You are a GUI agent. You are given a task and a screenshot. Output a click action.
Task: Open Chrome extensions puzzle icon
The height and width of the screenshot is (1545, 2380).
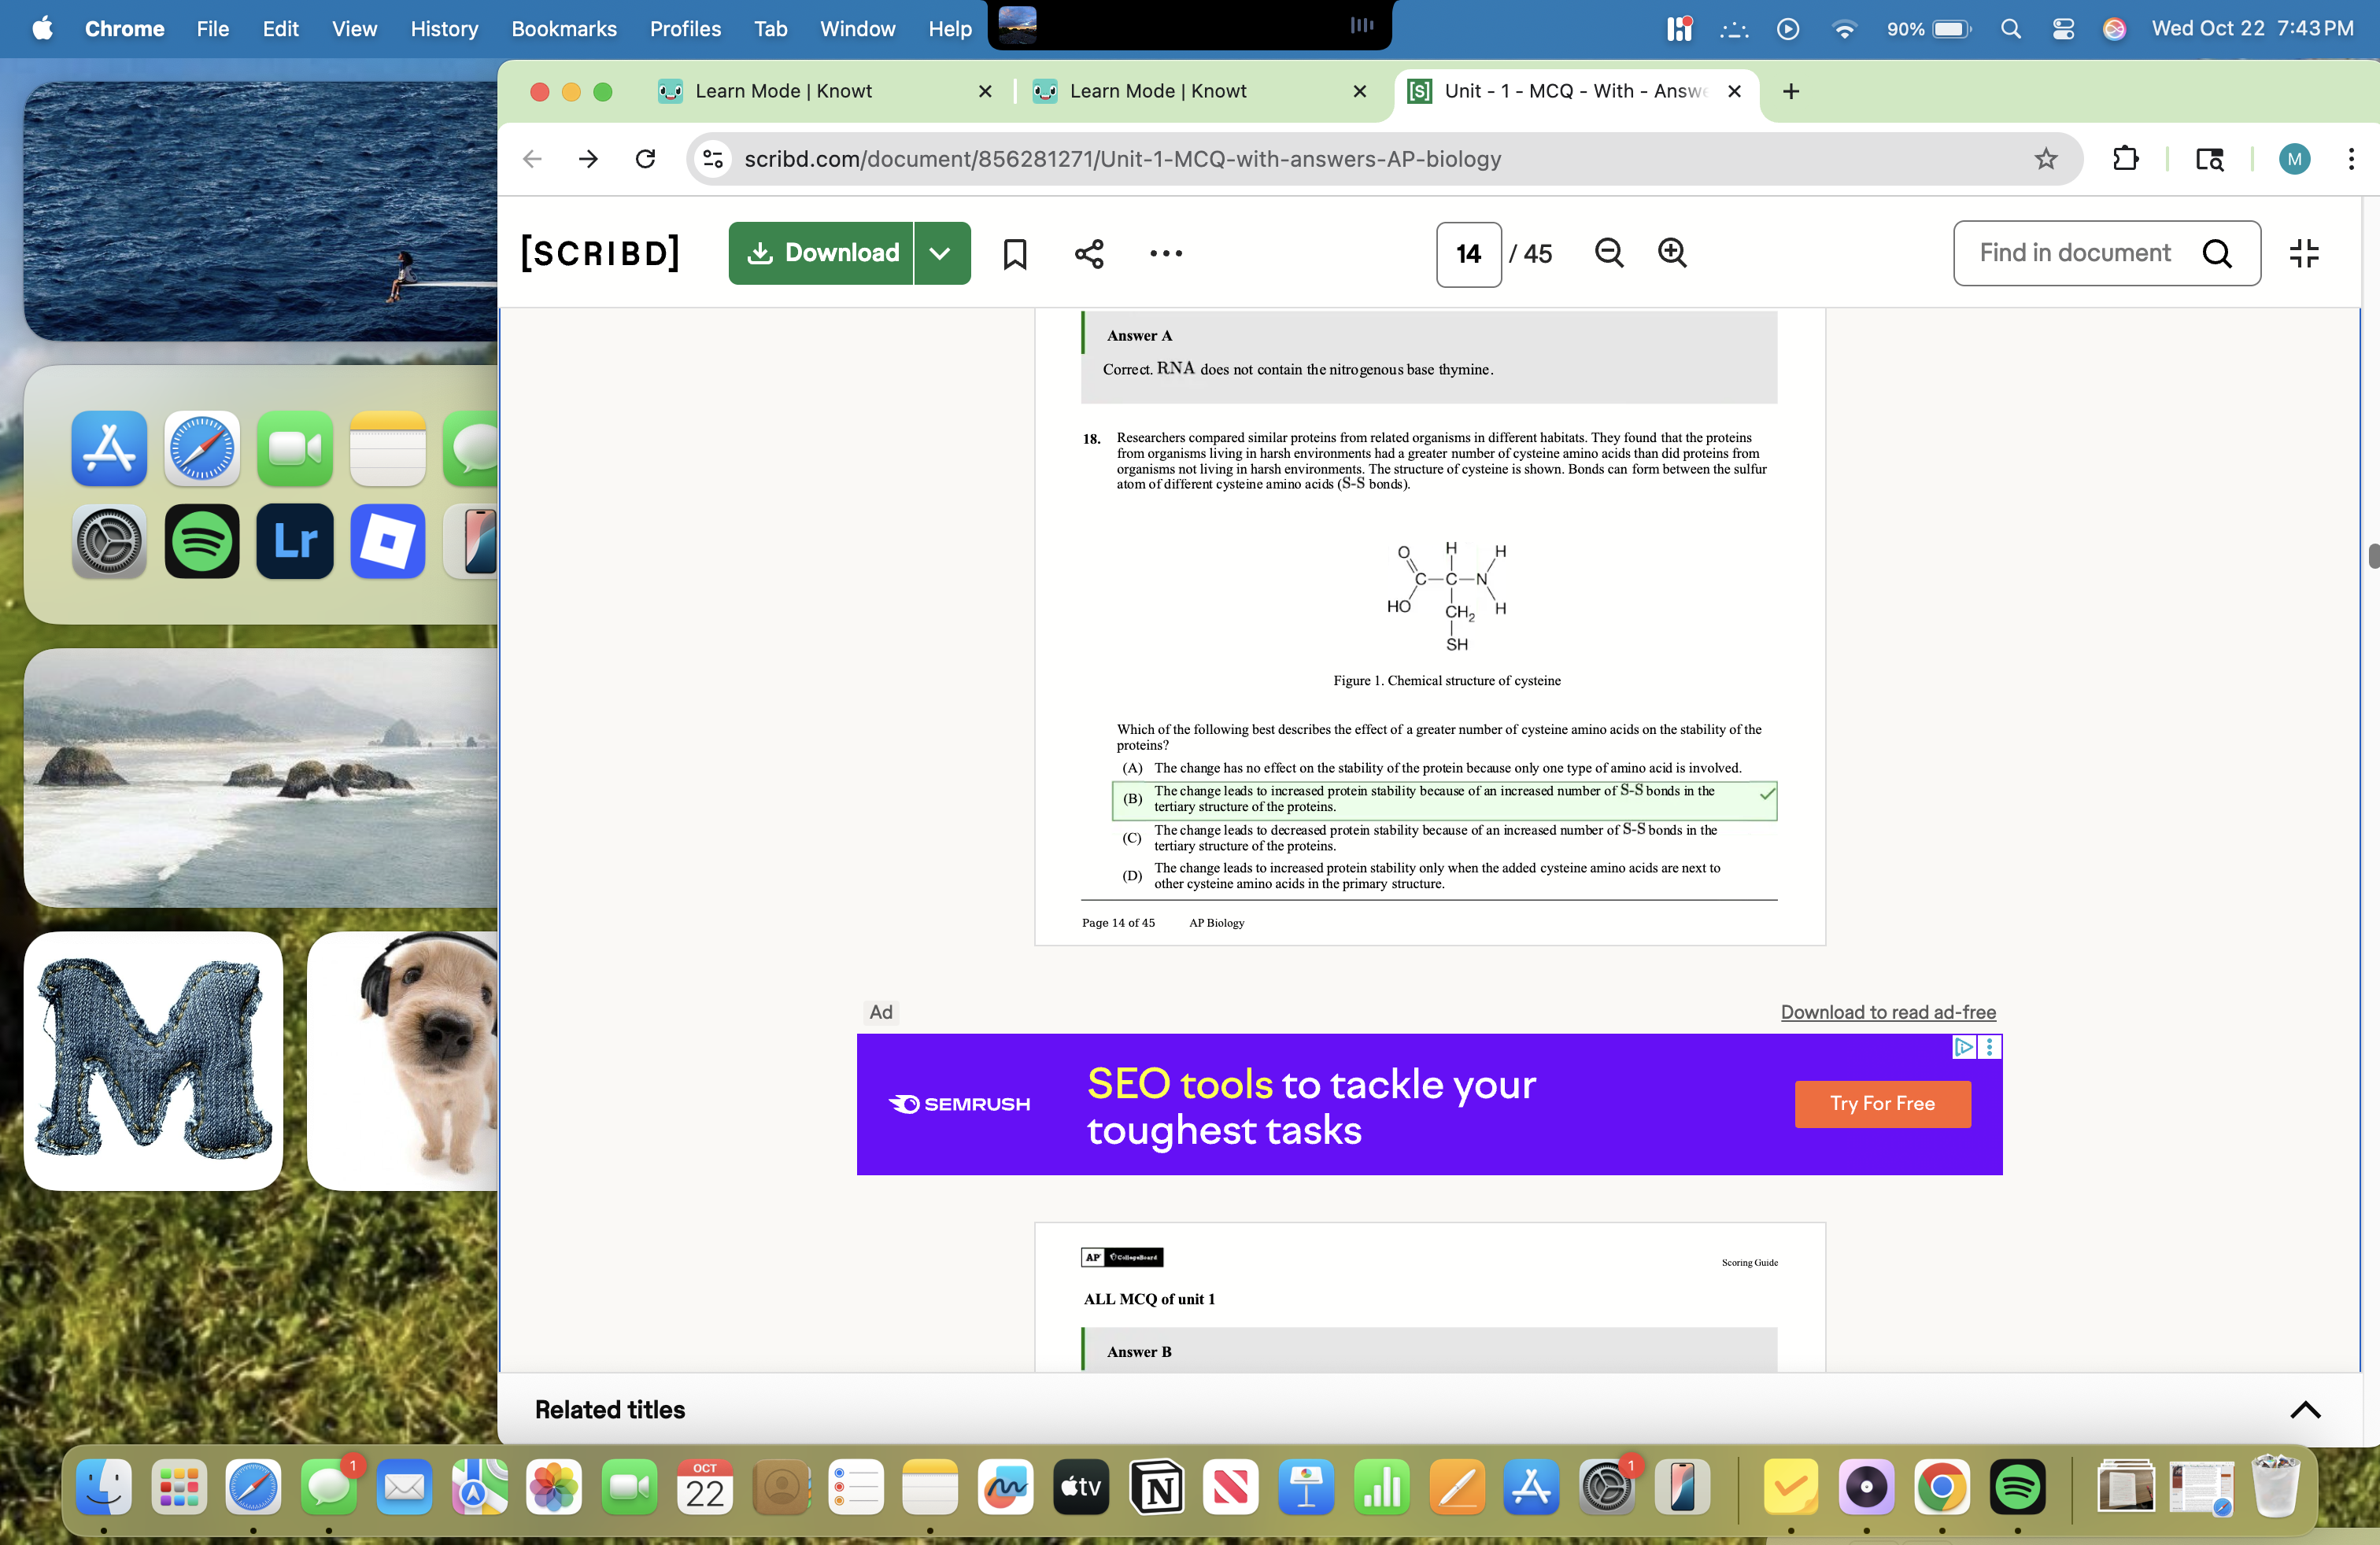coord(2125,159)
